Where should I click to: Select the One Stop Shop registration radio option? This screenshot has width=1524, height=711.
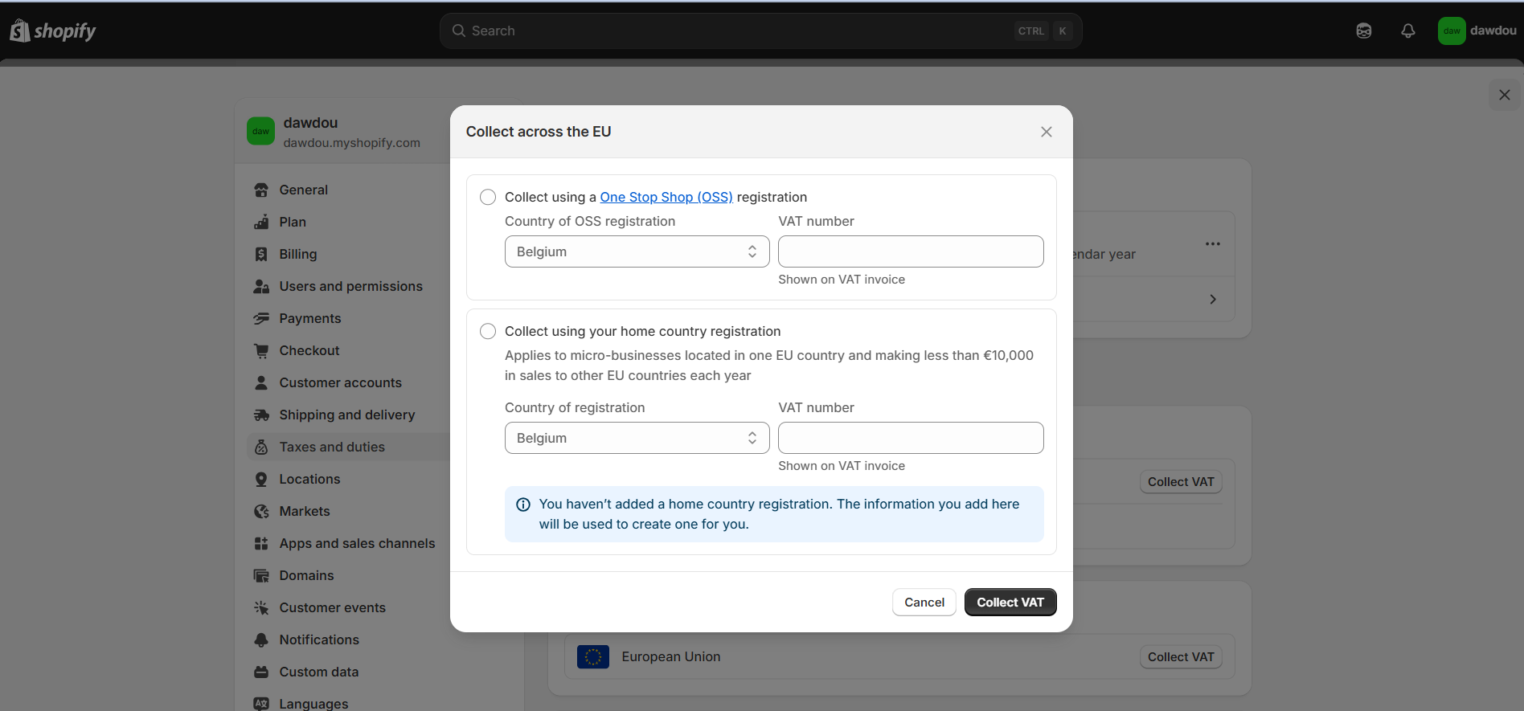click(488, 197)
